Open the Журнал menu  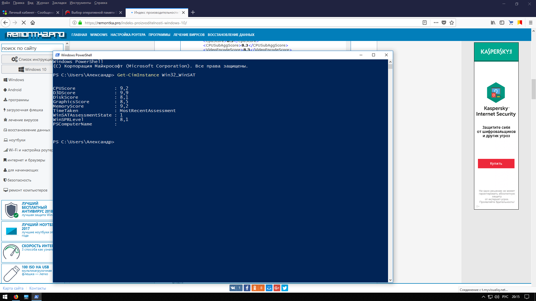(42, 3)
